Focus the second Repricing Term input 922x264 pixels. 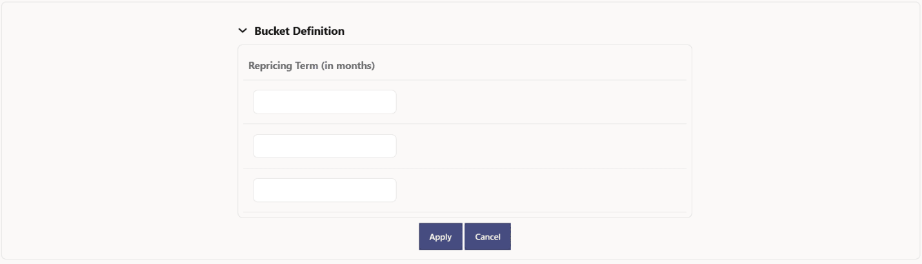click(325, 147)
